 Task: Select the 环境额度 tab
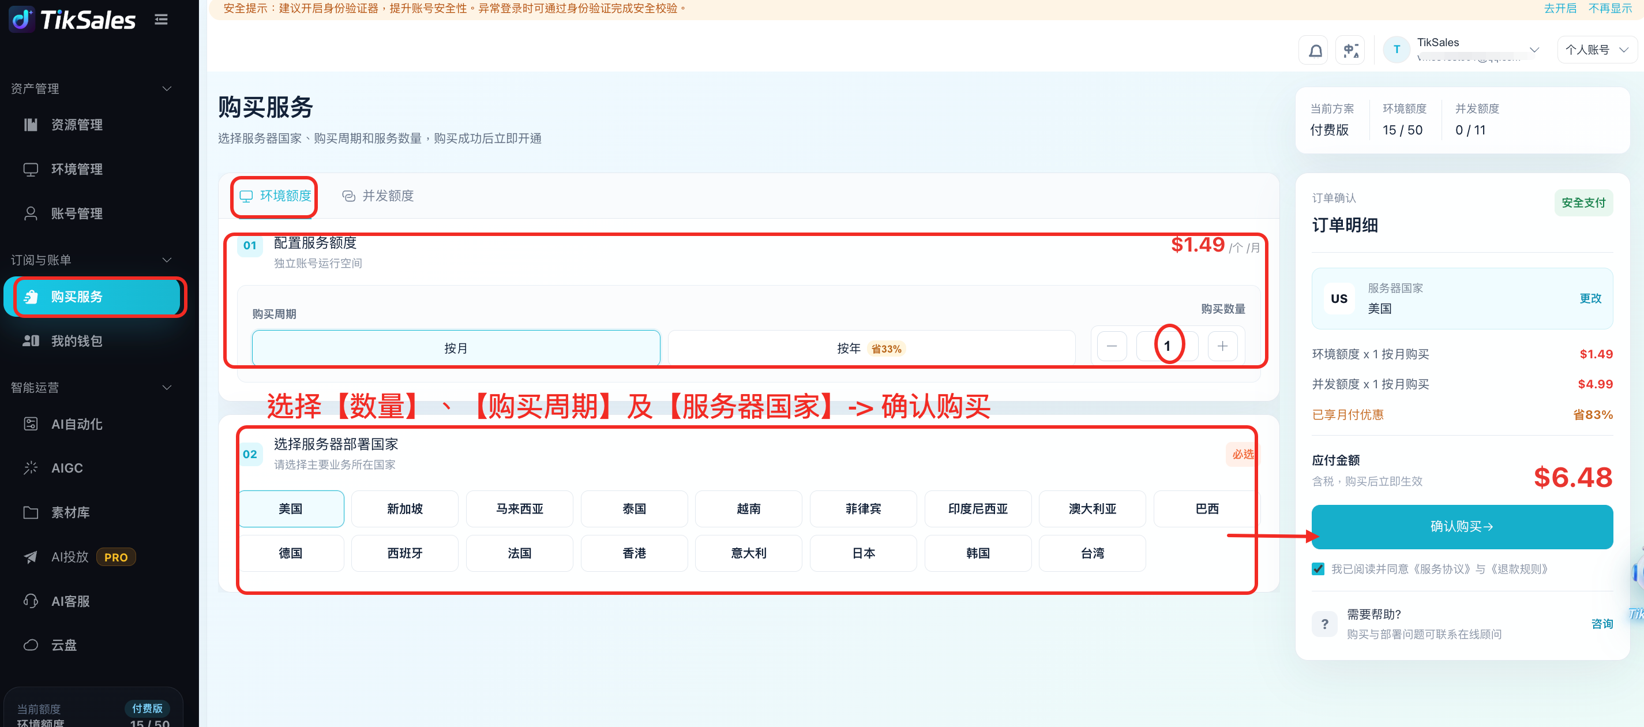coord(275,196)
